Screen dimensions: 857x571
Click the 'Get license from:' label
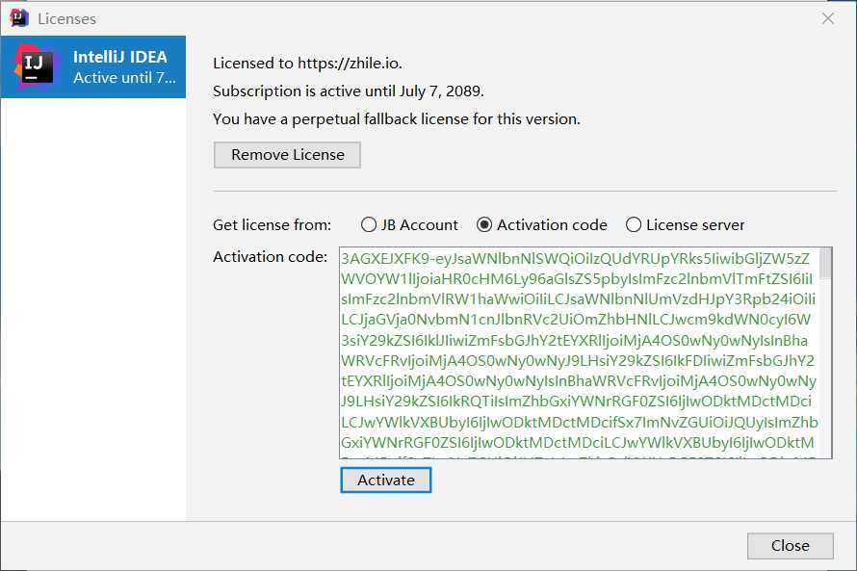pyautogui.click(x=273, y=224)
